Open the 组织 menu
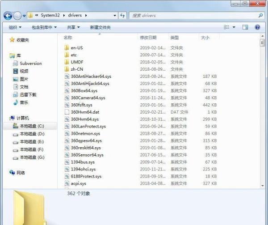The height and width of the screenshot is (225, 268). pos(15,27)
